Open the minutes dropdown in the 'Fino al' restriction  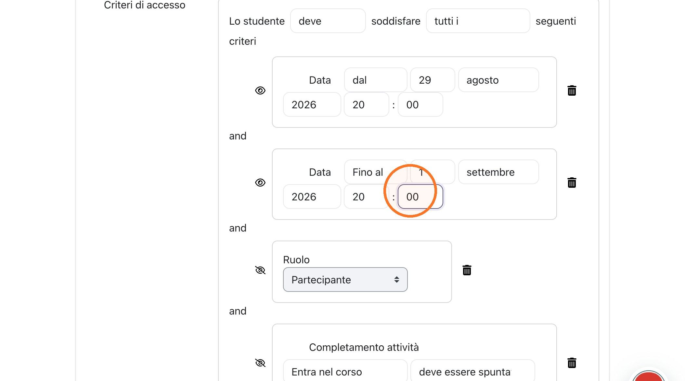pyautogui.click(x=420, y=196)
